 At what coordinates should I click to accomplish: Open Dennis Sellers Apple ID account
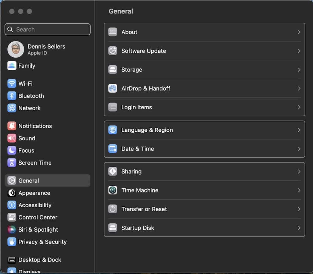pos(46,49)
